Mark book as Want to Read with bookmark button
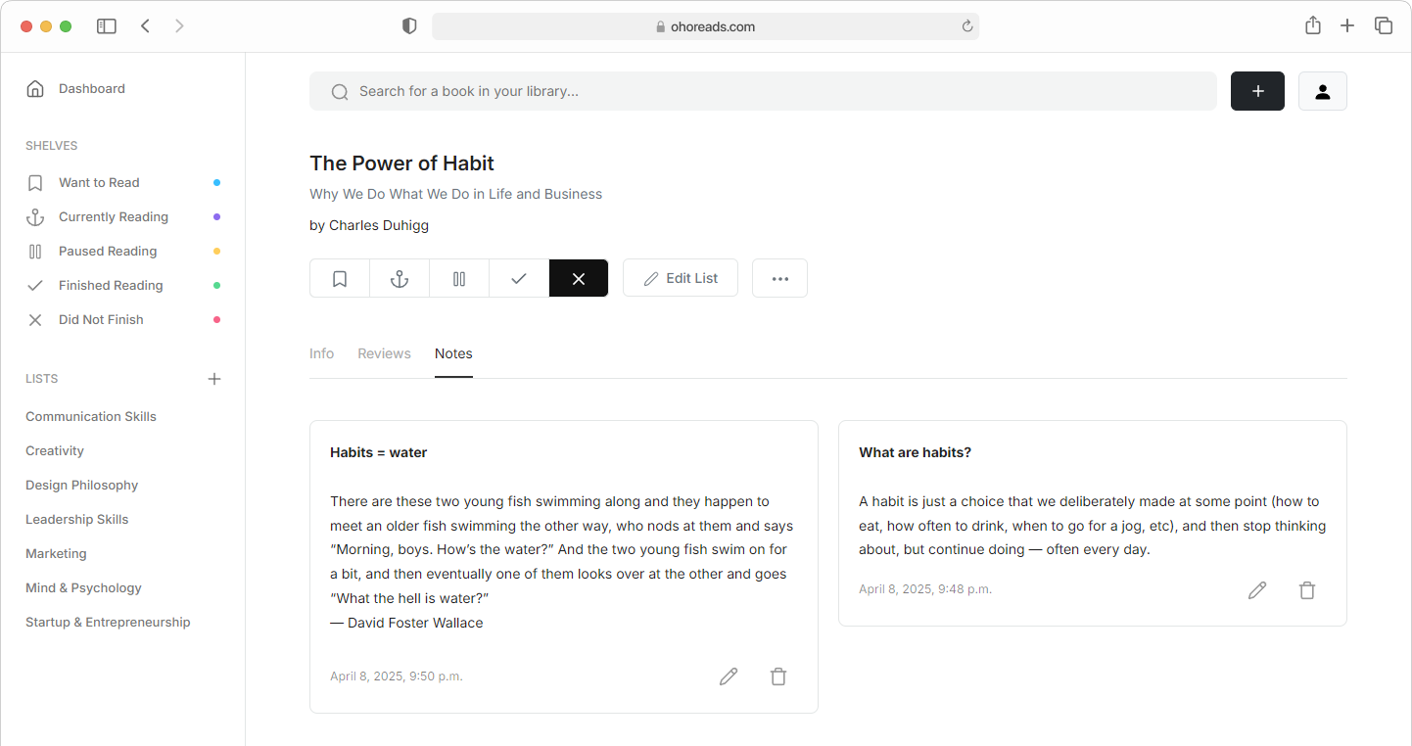The image size is (1412, 746). [340, 278]
